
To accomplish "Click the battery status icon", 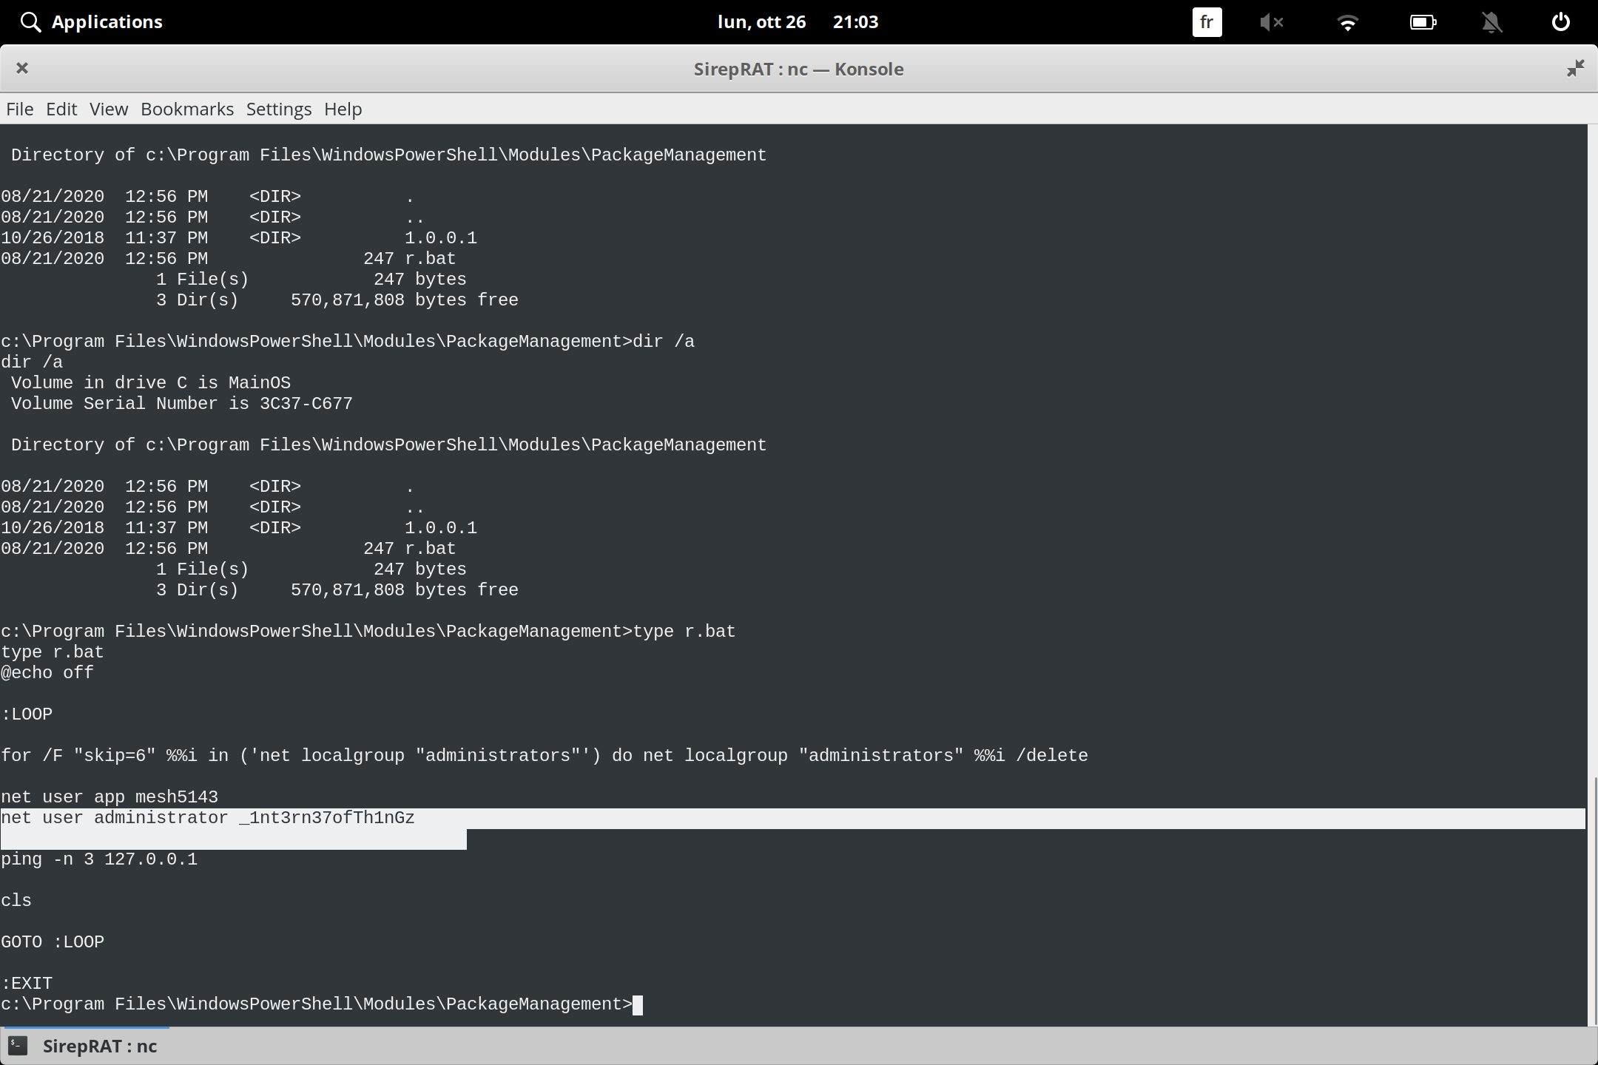I will point(1424,21).
